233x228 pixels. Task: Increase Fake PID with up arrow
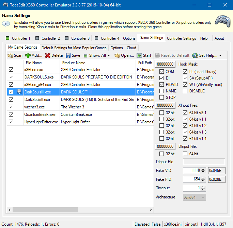click(x=203, y=178)
